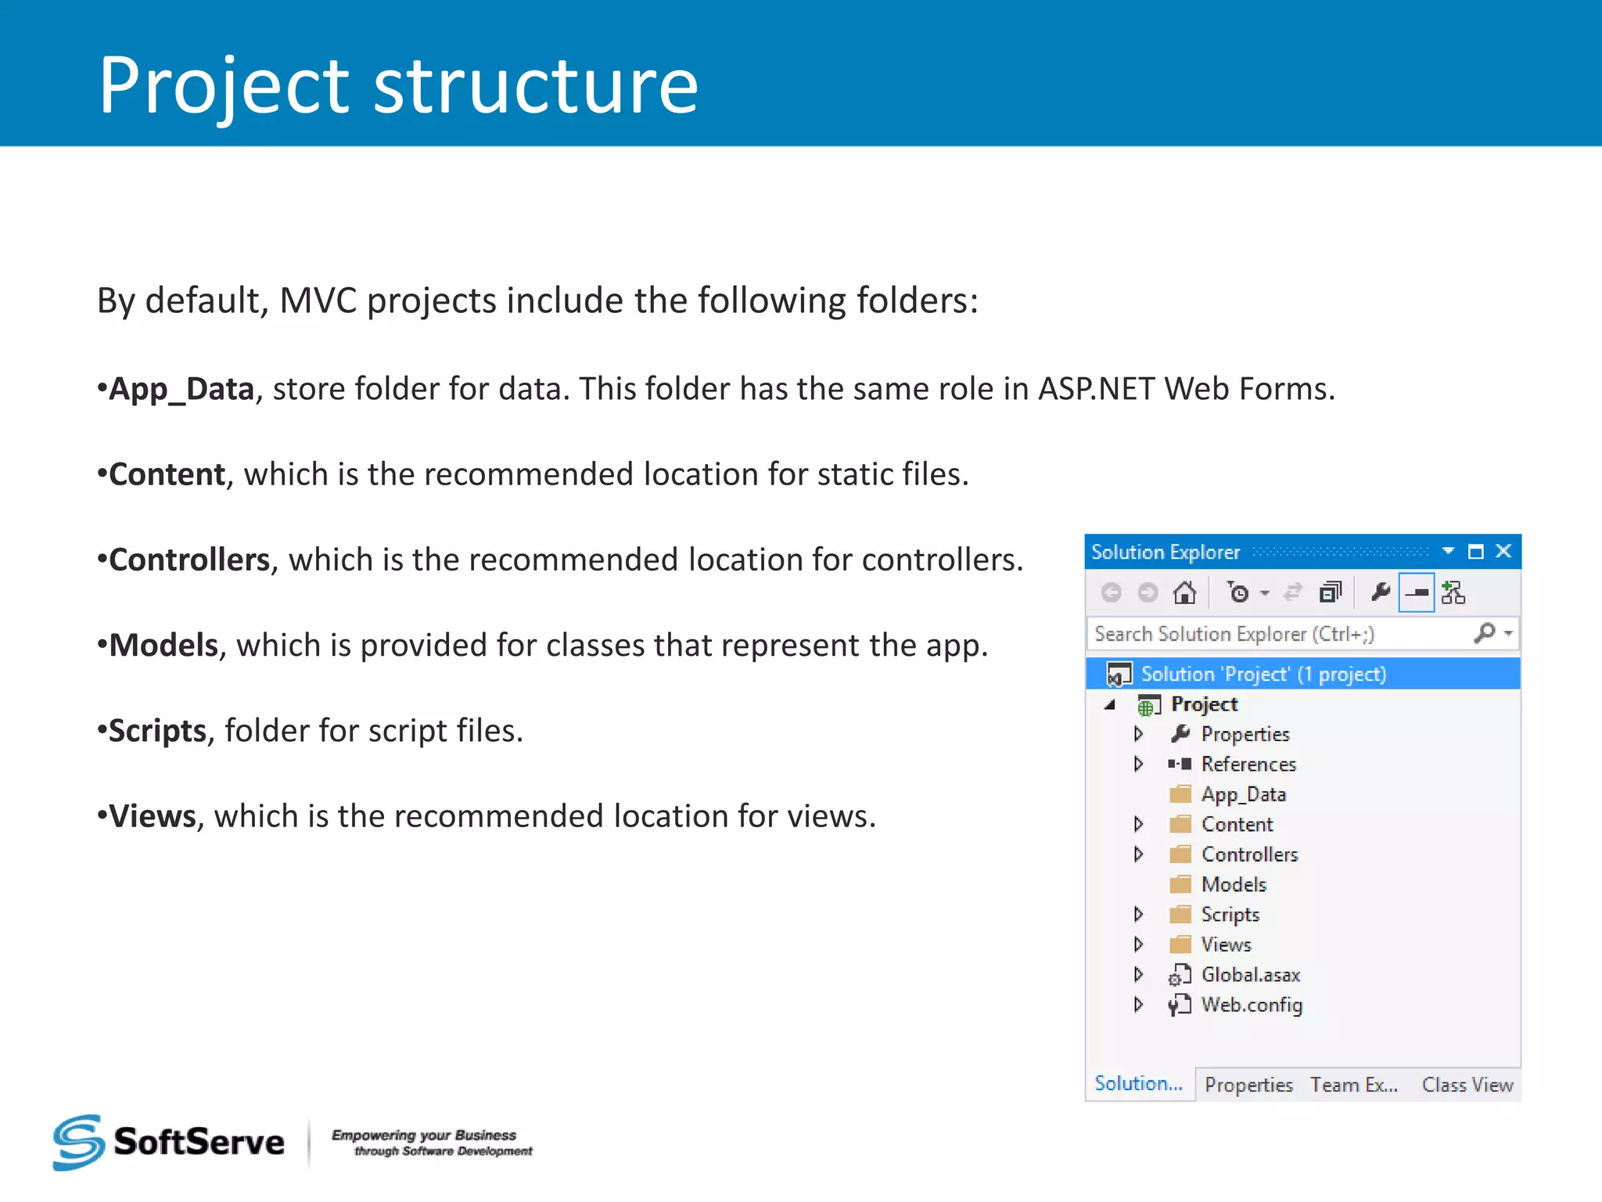Open the Pending Changes Filter dropdown arrow
This screenshot has width=1602, height=1202.
point(1265,593)
